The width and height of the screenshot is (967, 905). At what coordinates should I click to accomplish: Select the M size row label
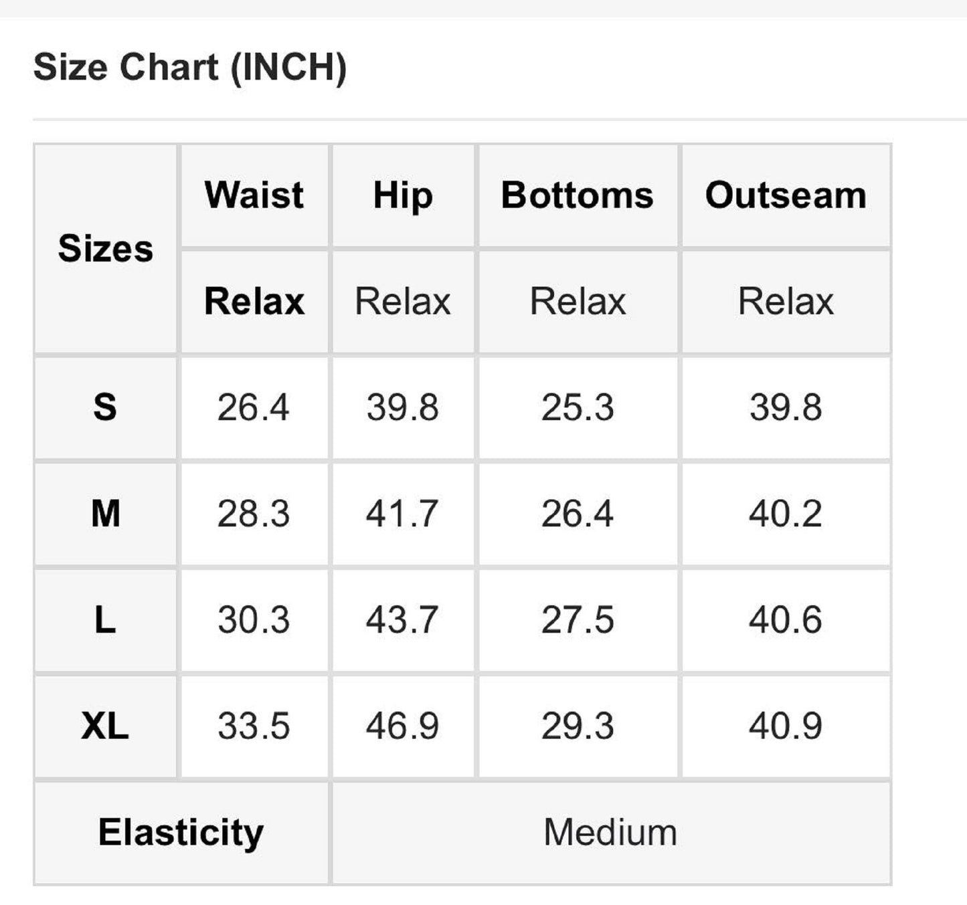[x=106, y=514]
